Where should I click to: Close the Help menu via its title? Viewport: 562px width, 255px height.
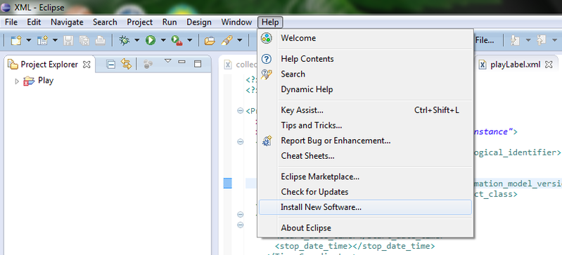270,22
